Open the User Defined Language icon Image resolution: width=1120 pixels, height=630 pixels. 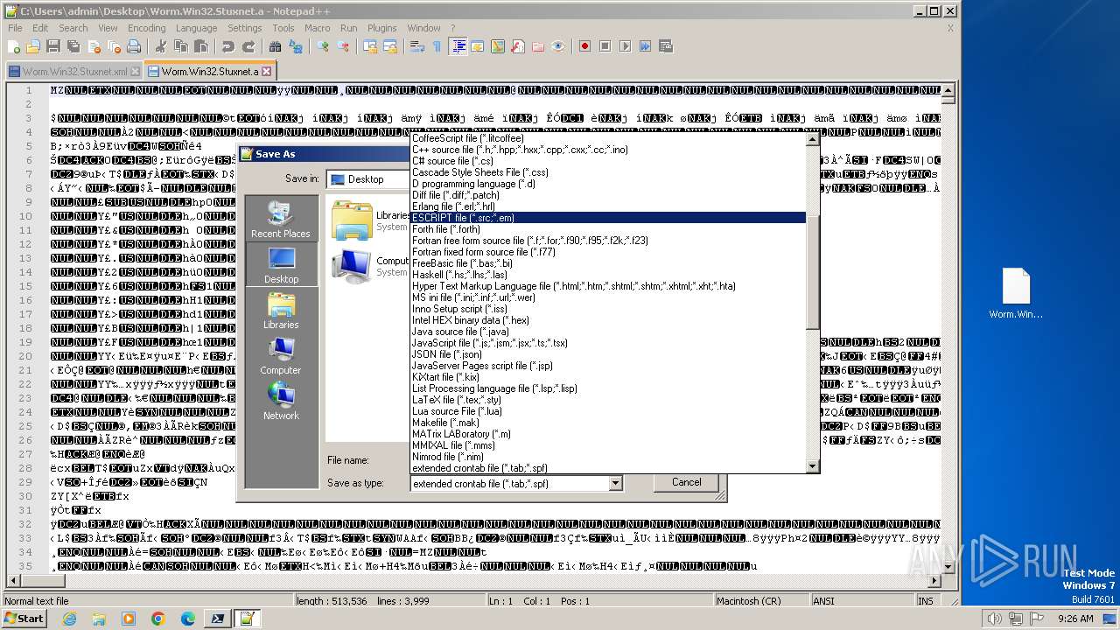click(x=478, y=46)
